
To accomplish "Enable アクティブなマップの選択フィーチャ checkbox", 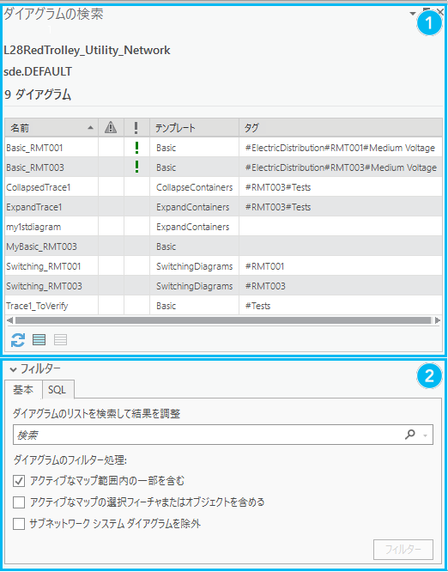I will point(19,502).
